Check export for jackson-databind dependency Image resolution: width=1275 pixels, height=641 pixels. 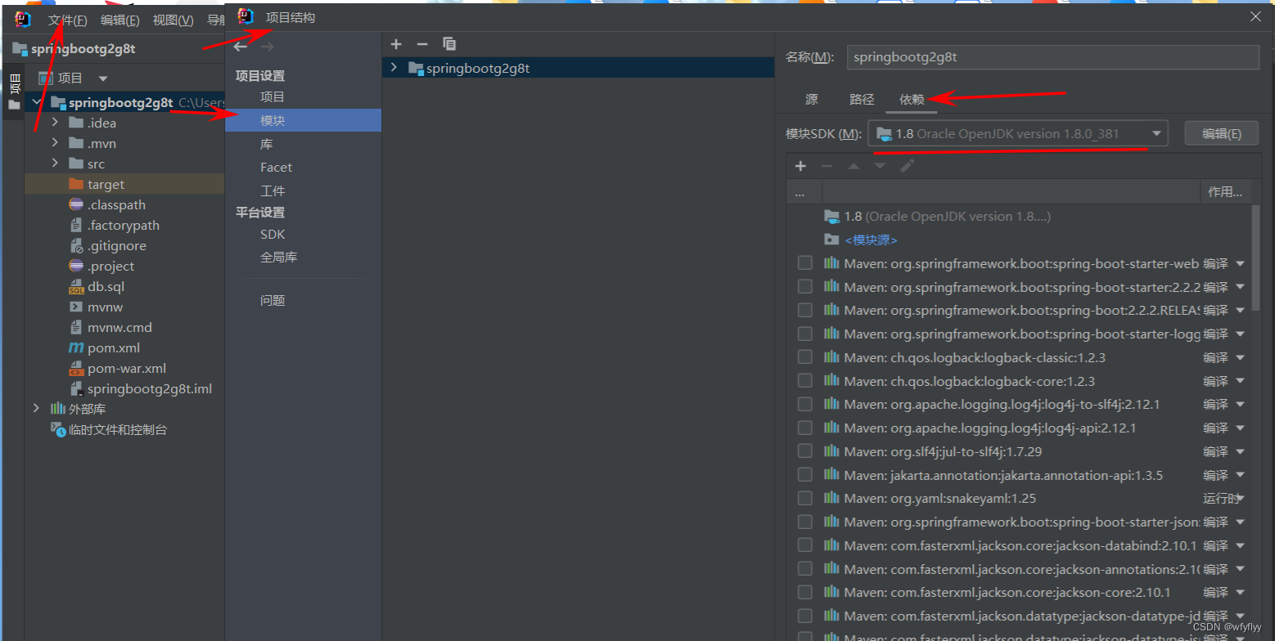point(805,545)
